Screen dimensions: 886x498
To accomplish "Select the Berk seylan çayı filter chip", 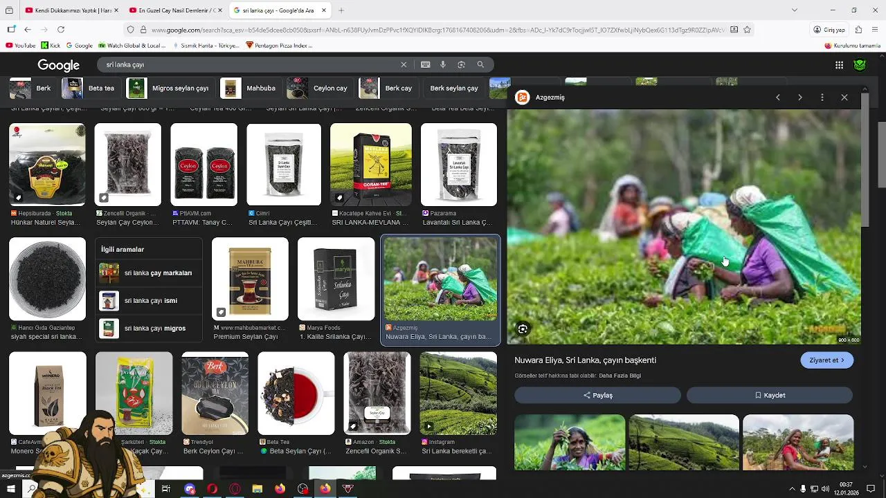I will 454,89.
